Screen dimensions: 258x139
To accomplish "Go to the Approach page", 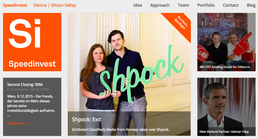I will 160,5.
